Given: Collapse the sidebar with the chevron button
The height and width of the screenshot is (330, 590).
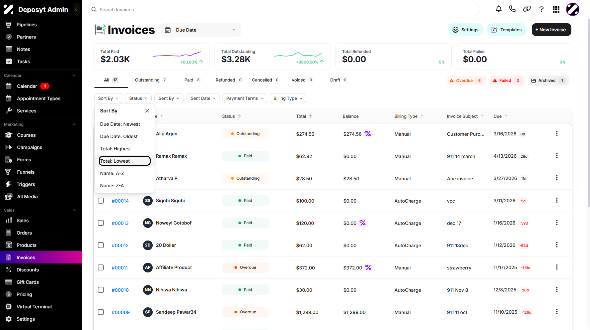Looking at the screenshot, I should tap(76, 9).
